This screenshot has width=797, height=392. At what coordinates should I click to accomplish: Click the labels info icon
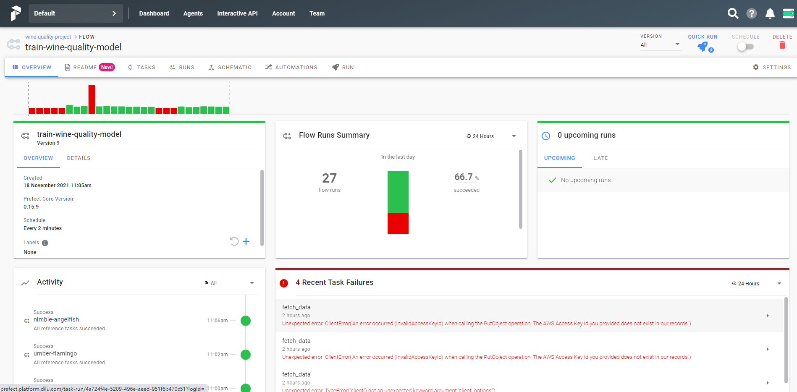click(45, 243)
